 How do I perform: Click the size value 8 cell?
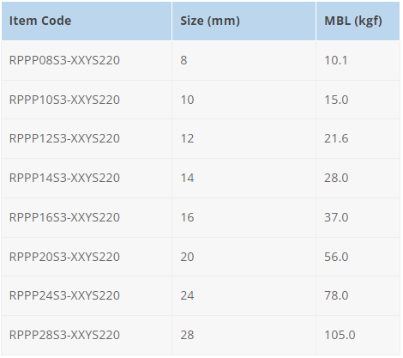coord(244,60)
